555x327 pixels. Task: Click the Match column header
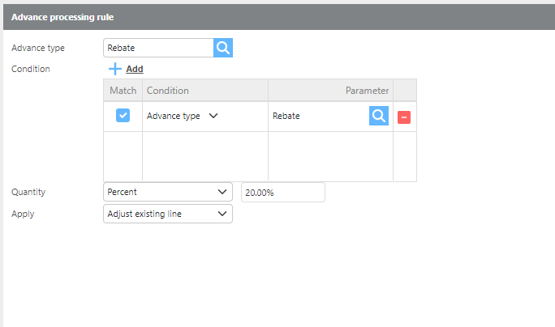(x=123, y=91)
